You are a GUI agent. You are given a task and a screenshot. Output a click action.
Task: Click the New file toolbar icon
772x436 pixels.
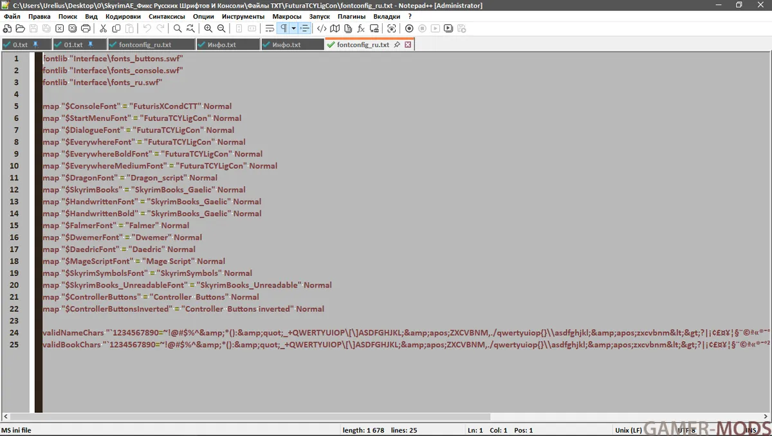(7, 28)
